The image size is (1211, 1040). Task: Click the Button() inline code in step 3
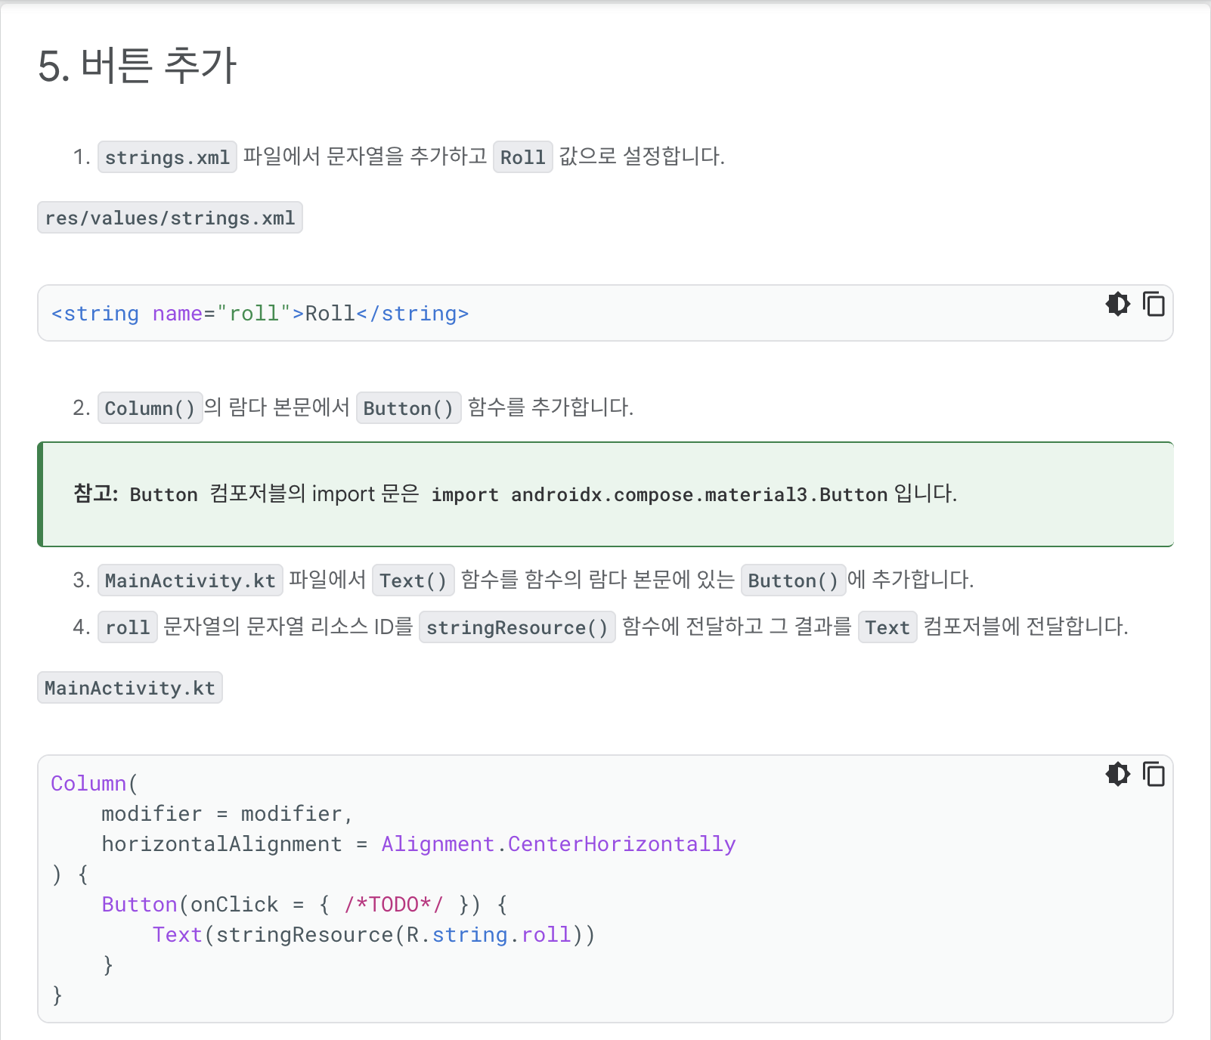794,580
